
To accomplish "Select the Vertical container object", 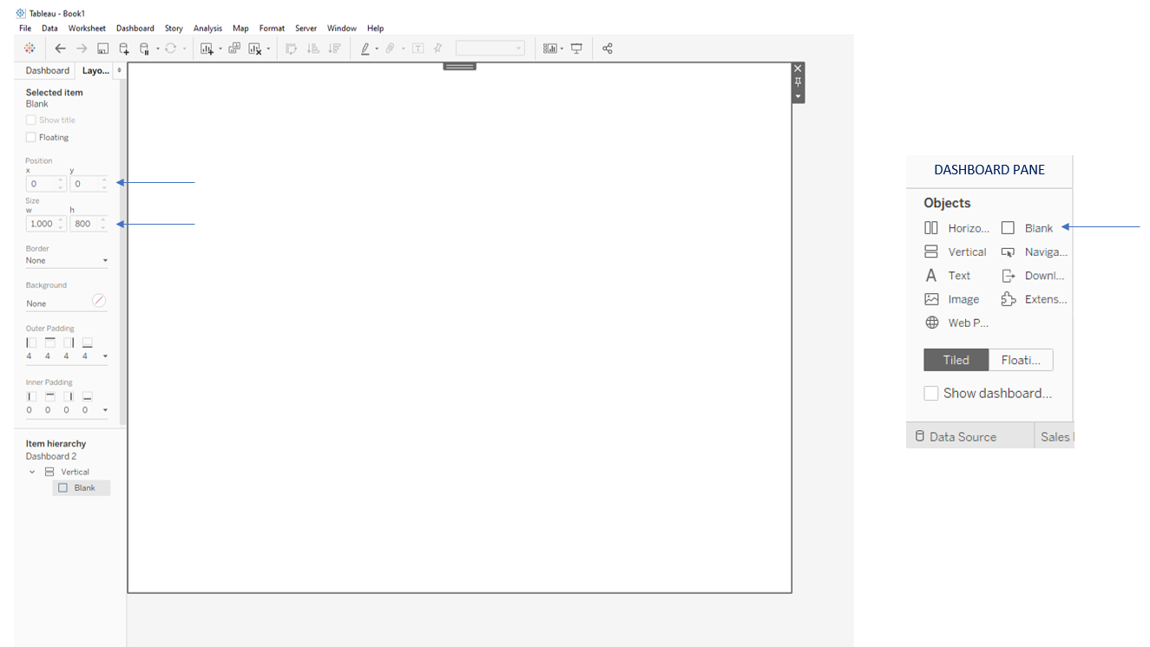I will [955, 252].
